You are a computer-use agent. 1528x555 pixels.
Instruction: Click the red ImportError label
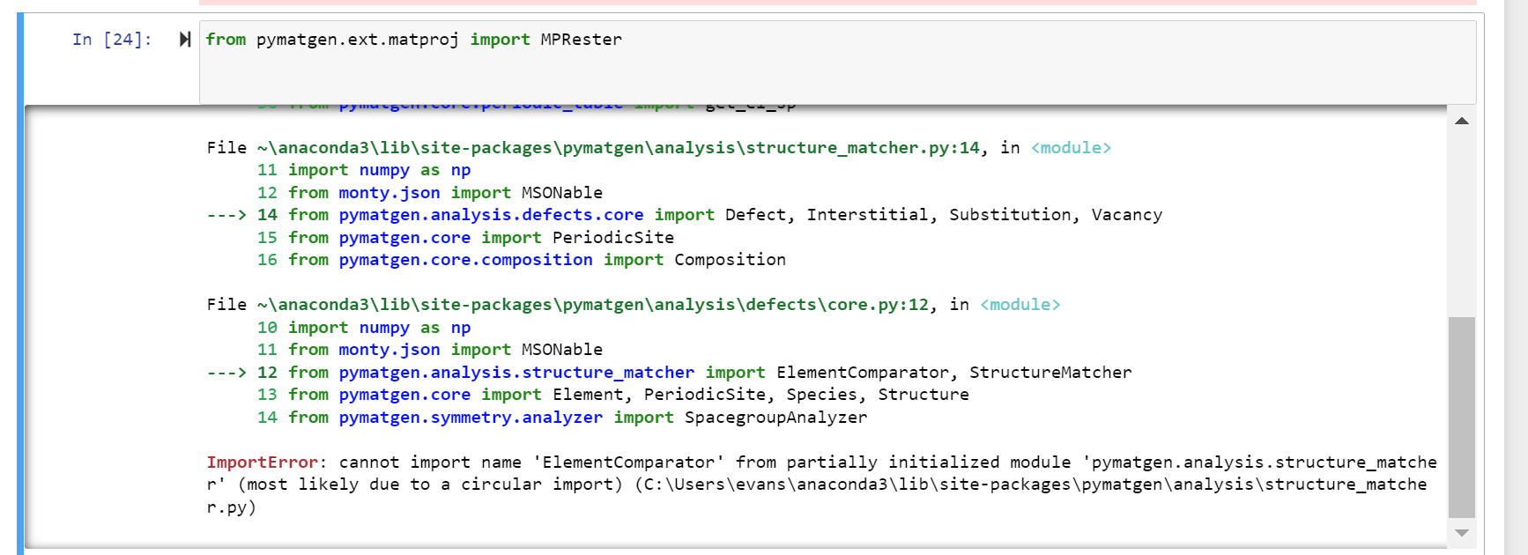click(x=262, y=462)
